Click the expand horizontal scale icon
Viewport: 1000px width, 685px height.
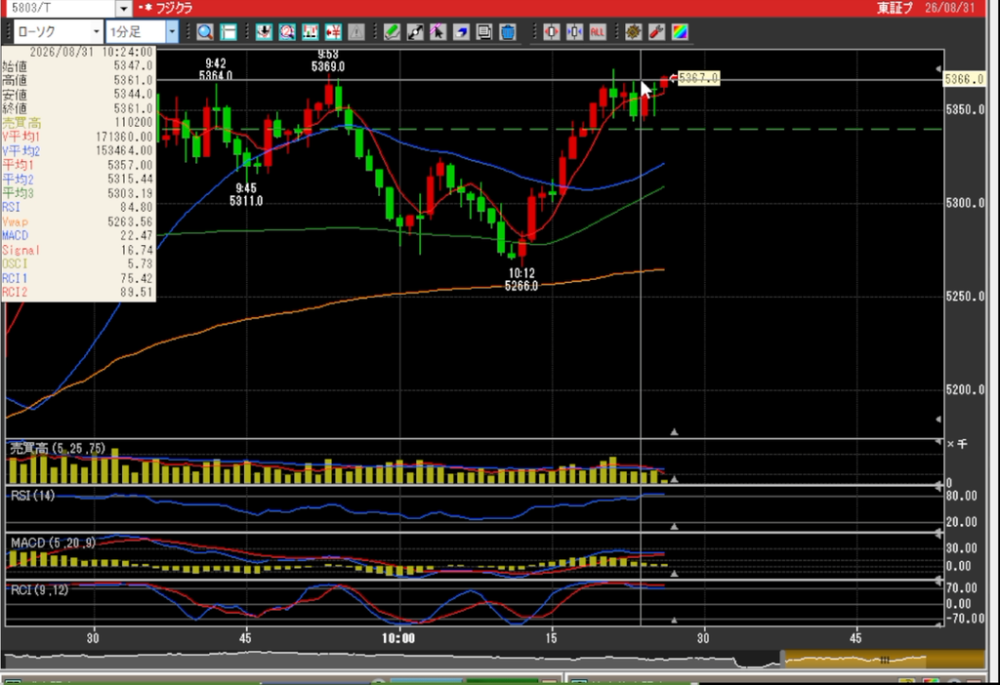551,32
